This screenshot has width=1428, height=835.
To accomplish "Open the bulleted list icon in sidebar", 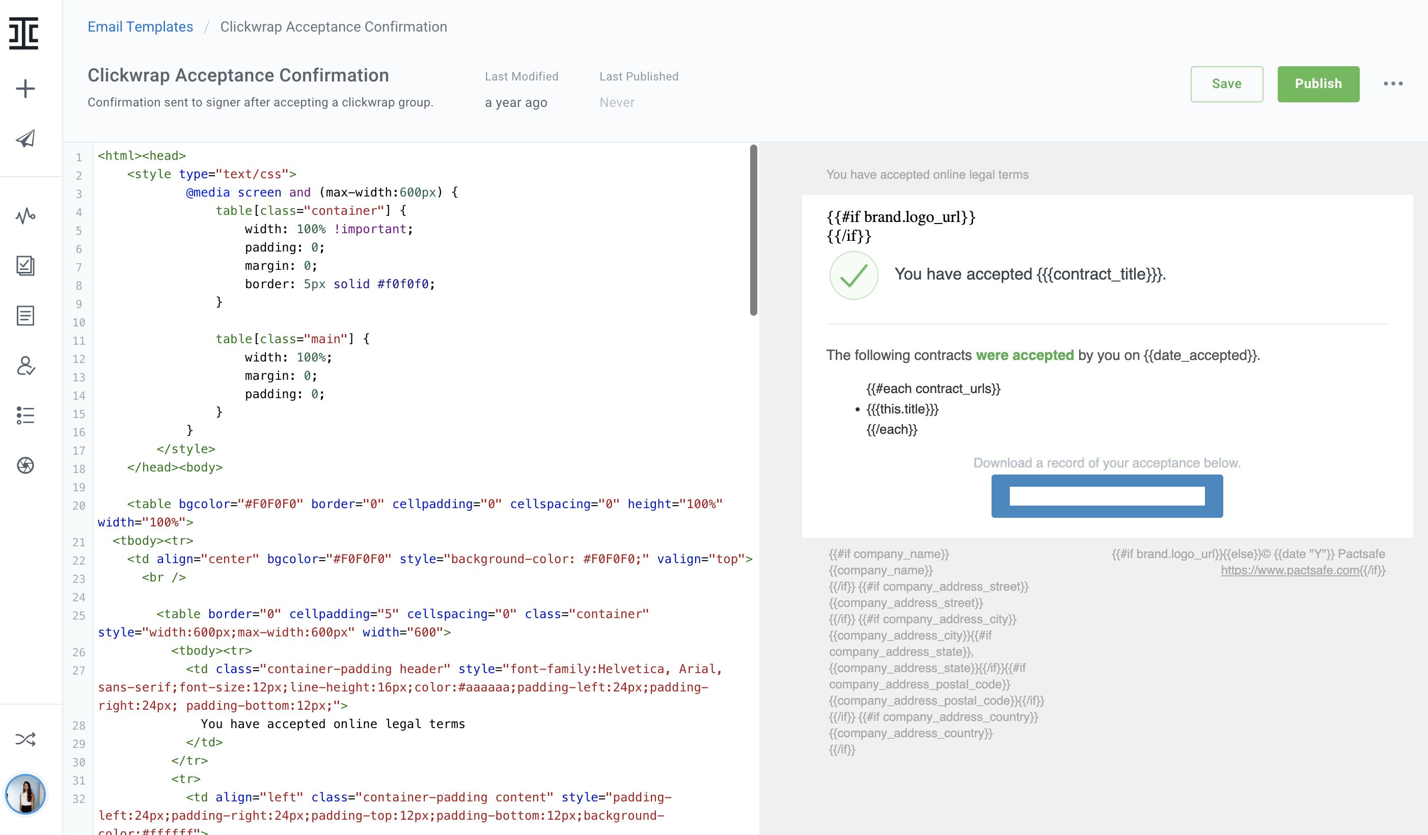I will [x=25, y=415].
